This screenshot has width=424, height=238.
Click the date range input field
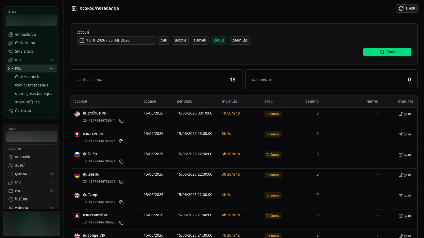pos(116,40)
